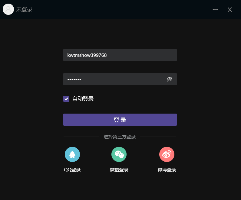Image resolution: width=241 pixels, height=200 pixels.
Task: Close the login window
Action: [230, 10]
